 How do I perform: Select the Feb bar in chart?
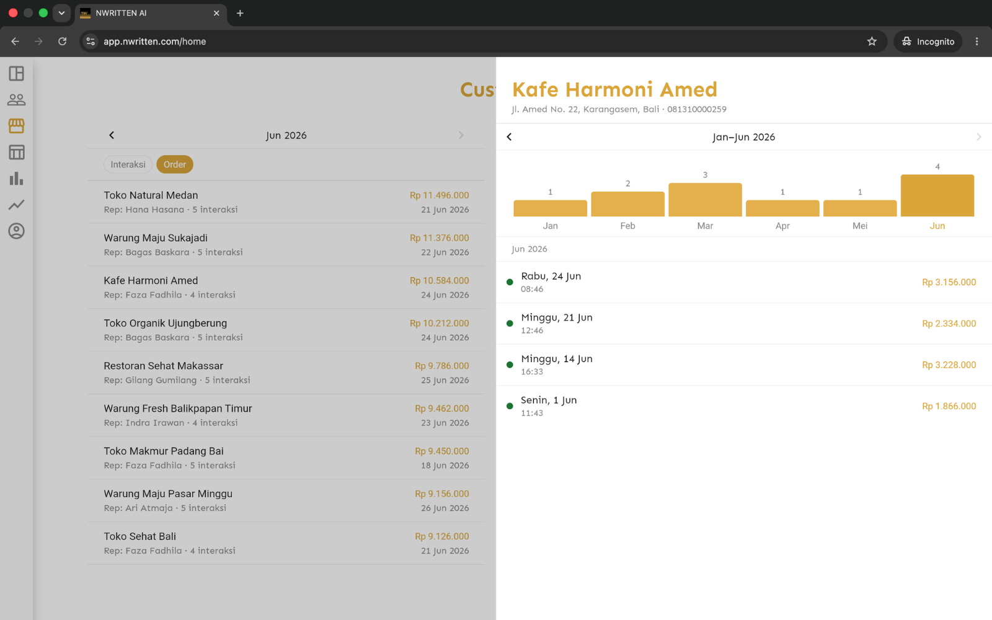point(627,204)
